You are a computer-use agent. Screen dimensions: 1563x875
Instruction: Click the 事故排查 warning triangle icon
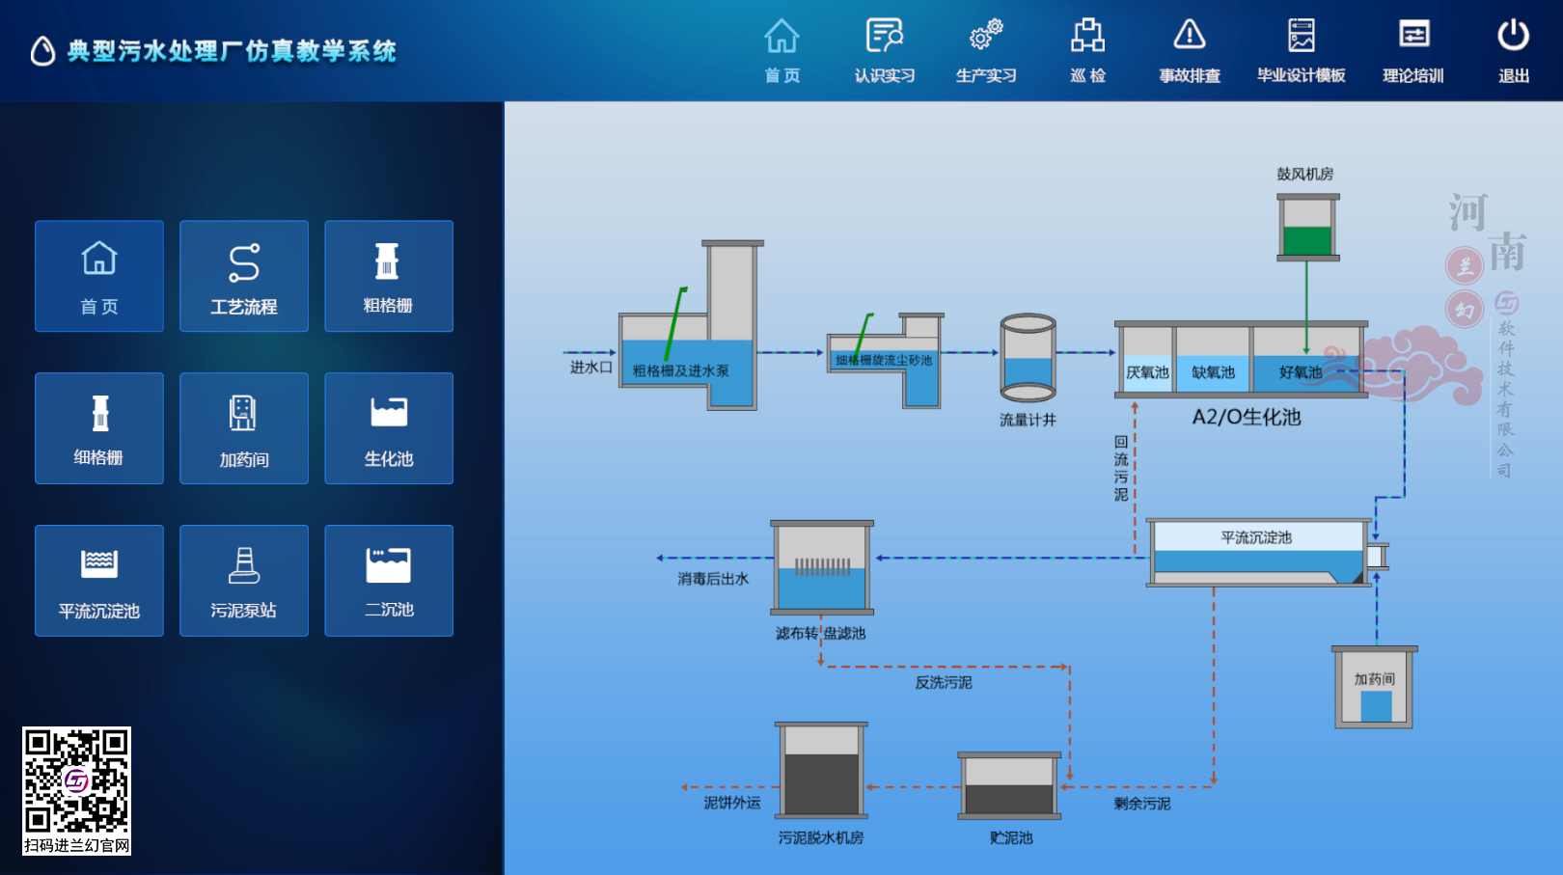pyautogui.click(x=1189, y=37)
